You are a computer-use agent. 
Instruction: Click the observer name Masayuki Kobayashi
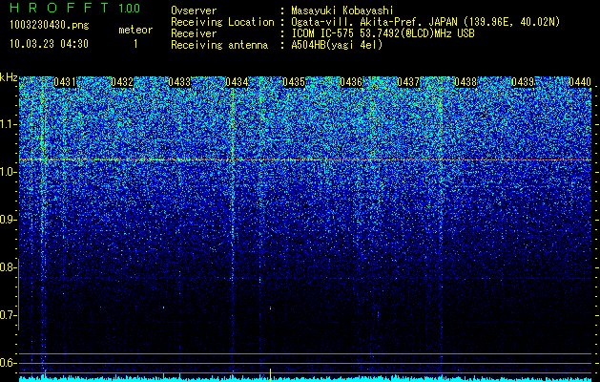point(342,11)
